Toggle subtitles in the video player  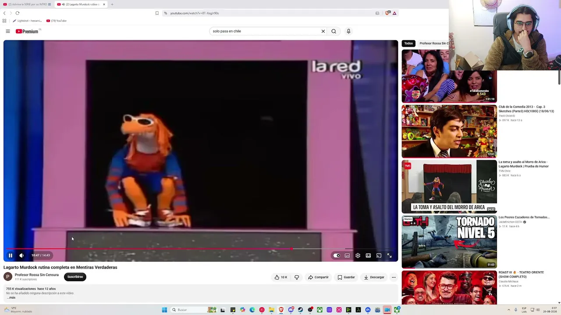347,255
